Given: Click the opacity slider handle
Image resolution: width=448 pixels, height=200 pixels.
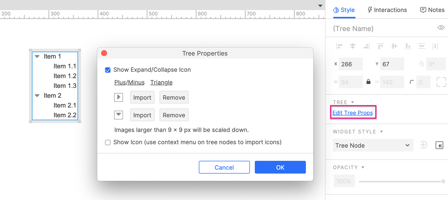Looking at the screenshot, I should click(443, 181).
